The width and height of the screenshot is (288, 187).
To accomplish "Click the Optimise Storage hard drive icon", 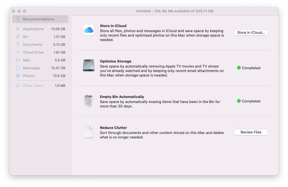I will tap(89, 65).
